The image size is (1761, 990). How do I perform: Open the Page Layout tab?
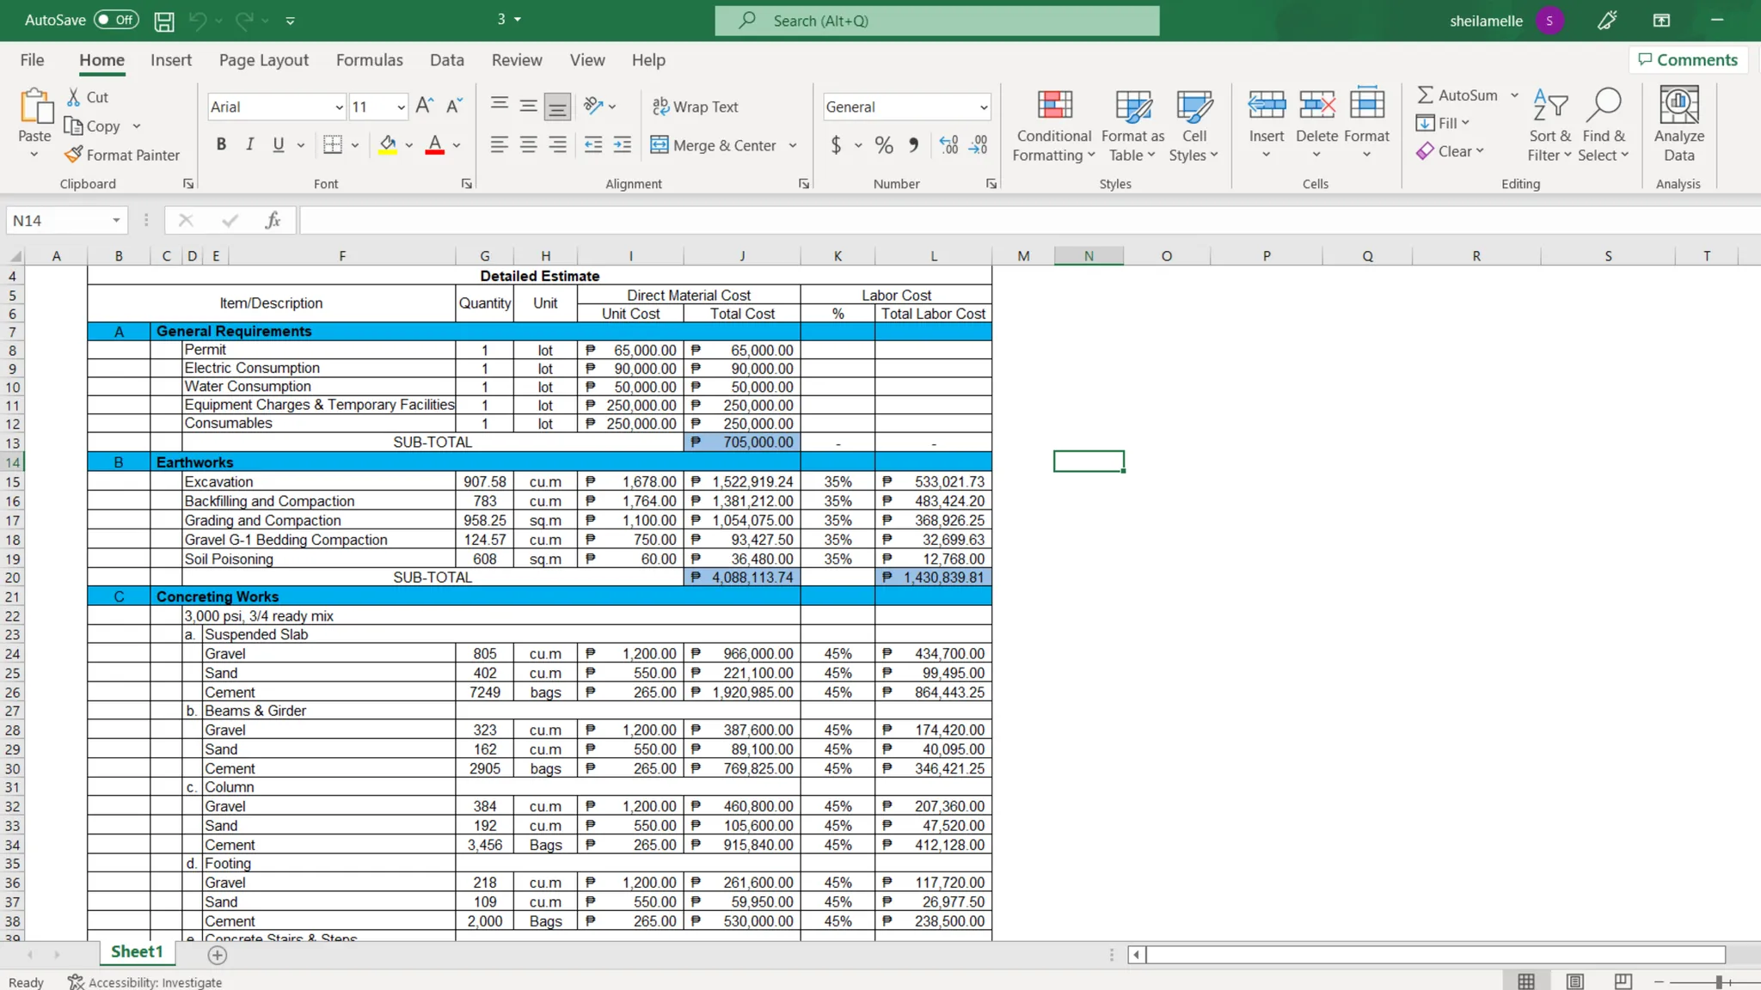263,60
